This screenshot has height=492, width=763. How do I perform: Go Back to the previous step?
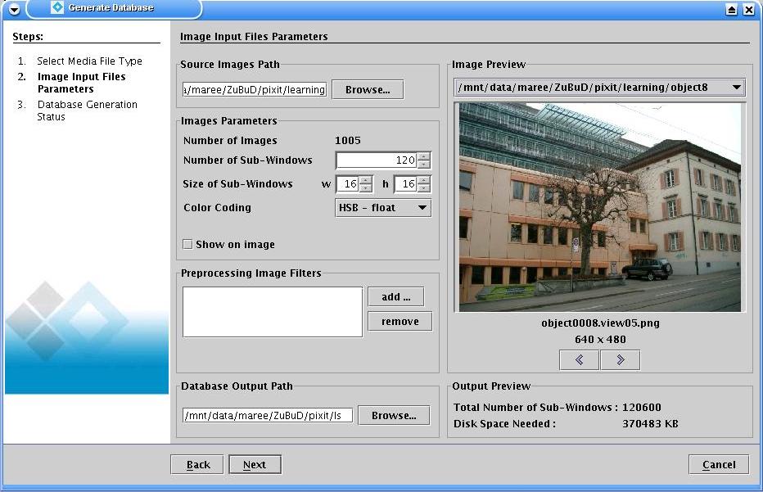[x=196, y=465]
